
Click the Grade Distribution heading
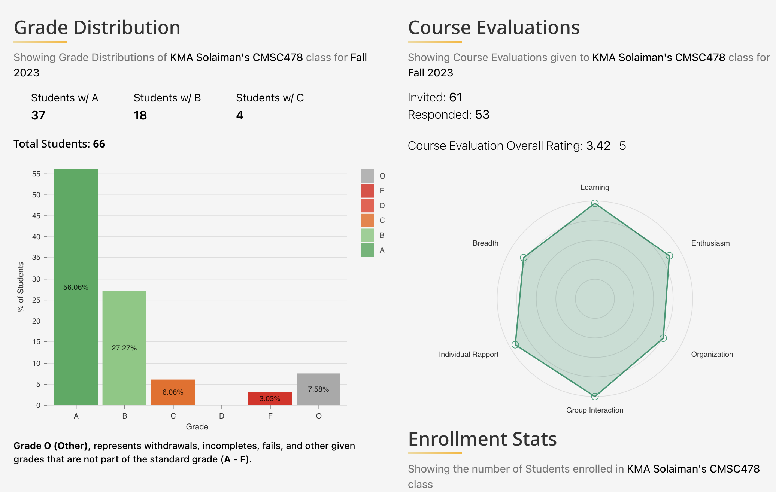coord(97,27)
